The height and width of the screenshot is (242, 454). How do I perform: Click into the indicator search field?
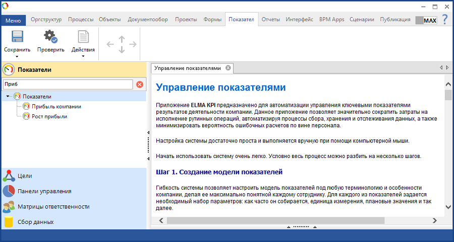coord(68,85)
